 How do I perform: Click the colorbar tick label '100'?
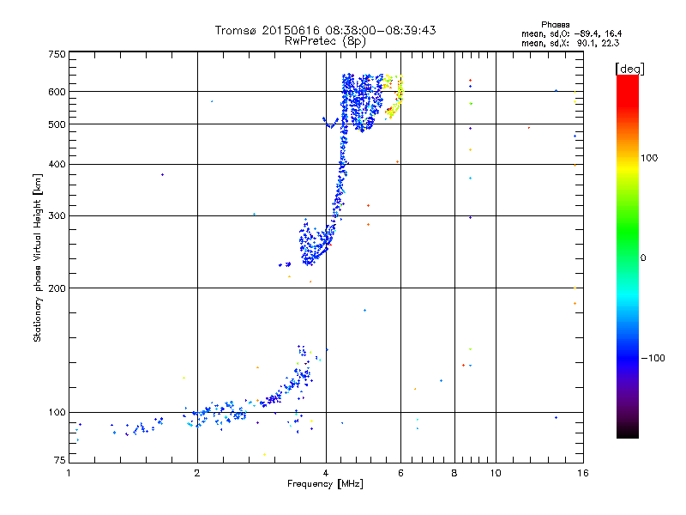649,158
